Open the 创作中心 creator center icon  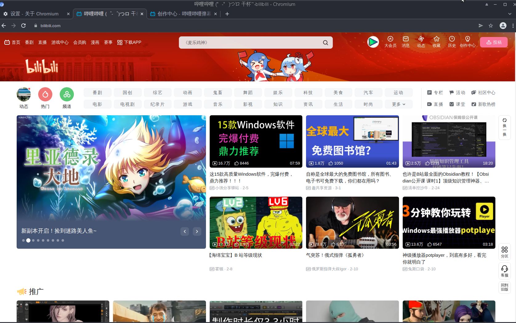click(x=467, y=42)
